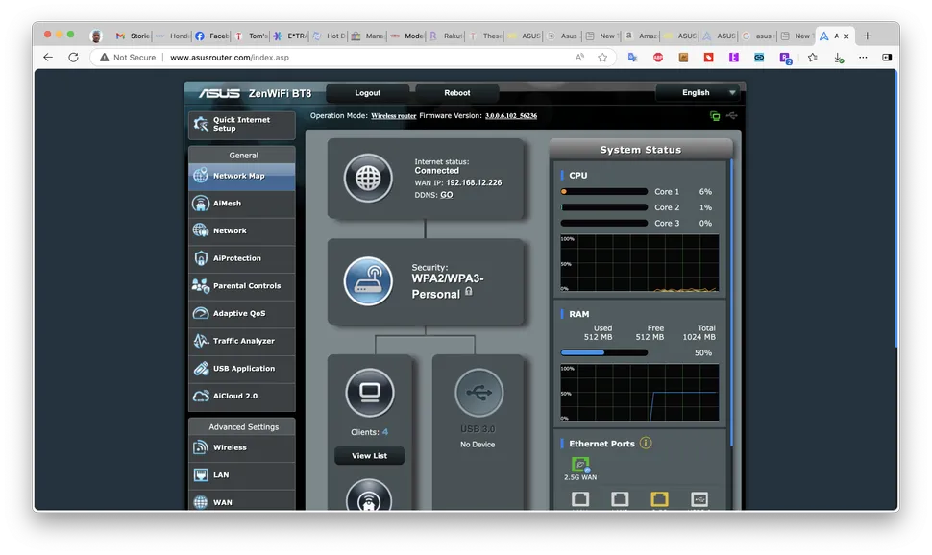Click the firmware version link

click(x=510, y=116)
